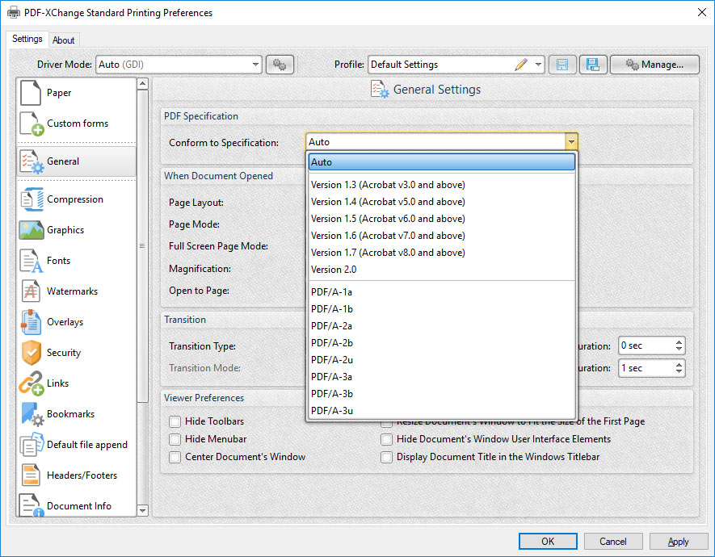Click the pencil icon next to Profile
Viewport: 715px width, 557px height.
(x=522, y=64)
